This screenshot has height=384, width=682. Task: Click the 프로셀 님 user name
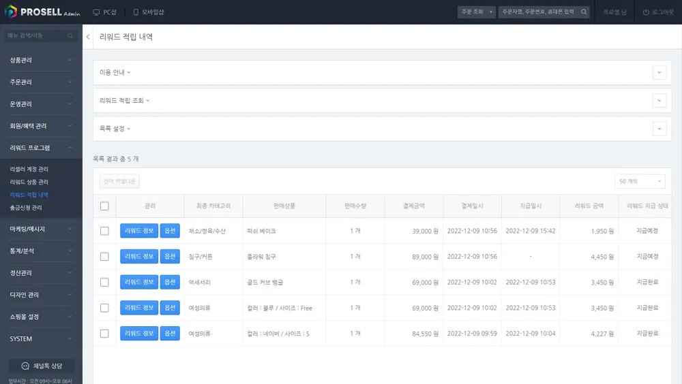click(614, 12)
